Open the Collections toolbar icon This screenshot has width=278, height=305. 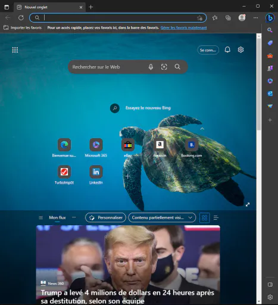[x=228, y=18]
